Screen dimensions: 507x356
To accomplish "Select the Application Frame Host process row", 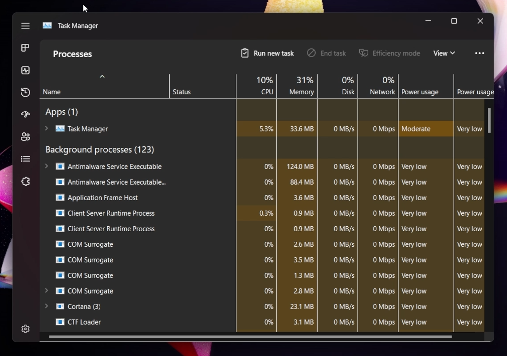I will tap(102, 197).
